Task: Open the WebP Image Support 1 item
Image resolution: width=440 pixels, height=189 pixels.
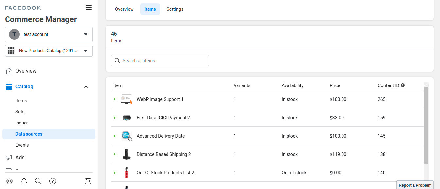Action: 160,99
